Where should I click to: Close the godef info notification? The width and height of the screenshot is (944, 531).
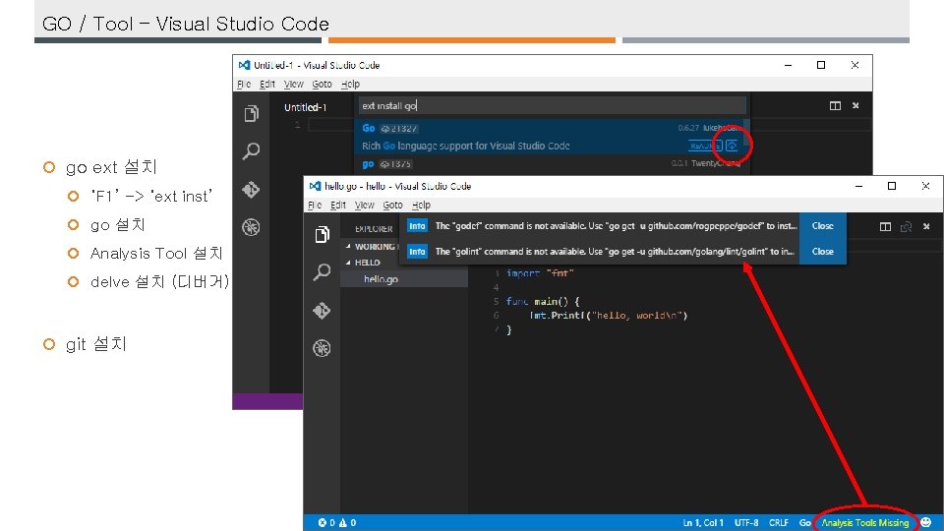pos(822,226)
